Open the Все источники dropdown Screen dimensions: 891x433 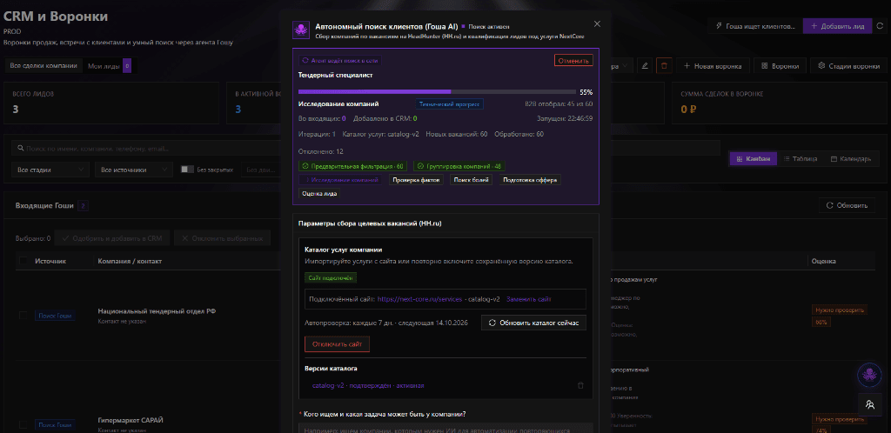click(x=133, y=170)
